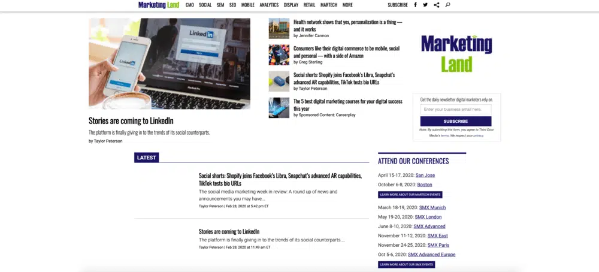Click SUBSCRIBE link in top bar
The image size is (599, 272).
398,5
